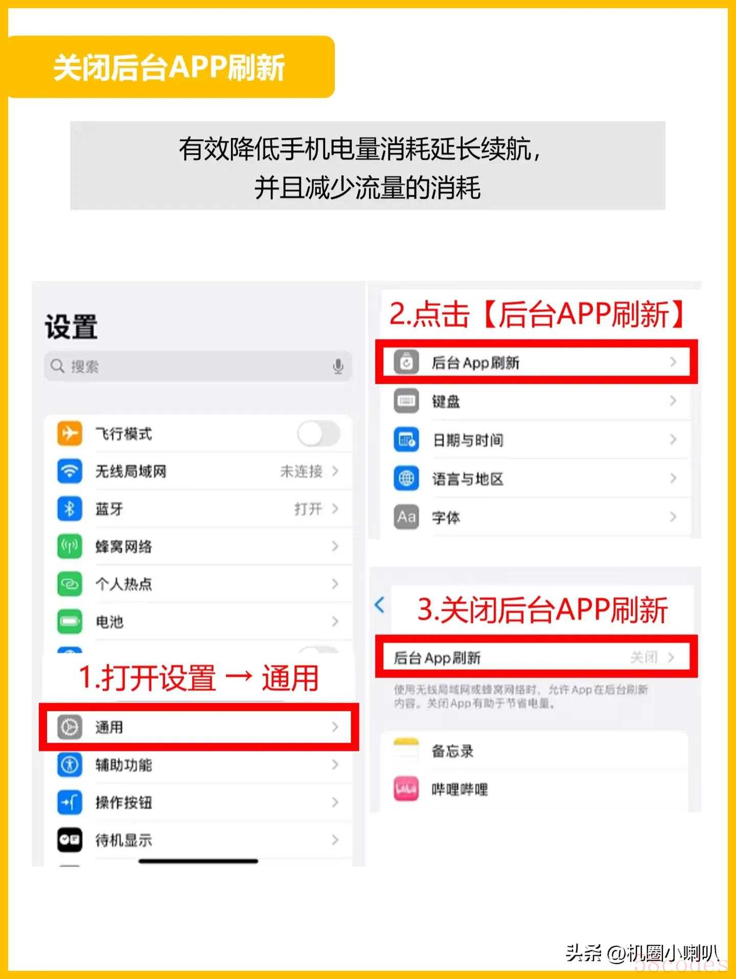Tap the blue Wi-Fi icon
Viewport: 736px width, 979px height.
70,471
